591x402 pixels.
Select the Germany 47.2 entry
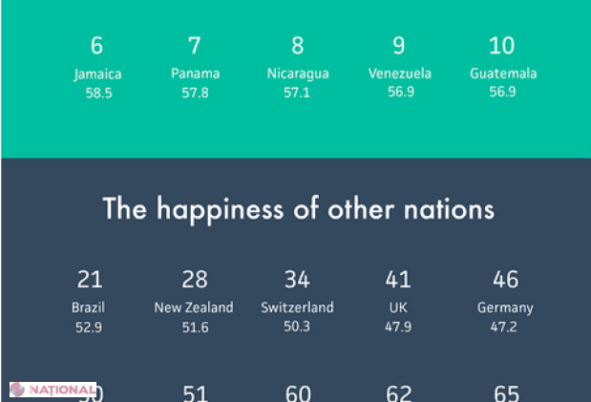[505, 302]
